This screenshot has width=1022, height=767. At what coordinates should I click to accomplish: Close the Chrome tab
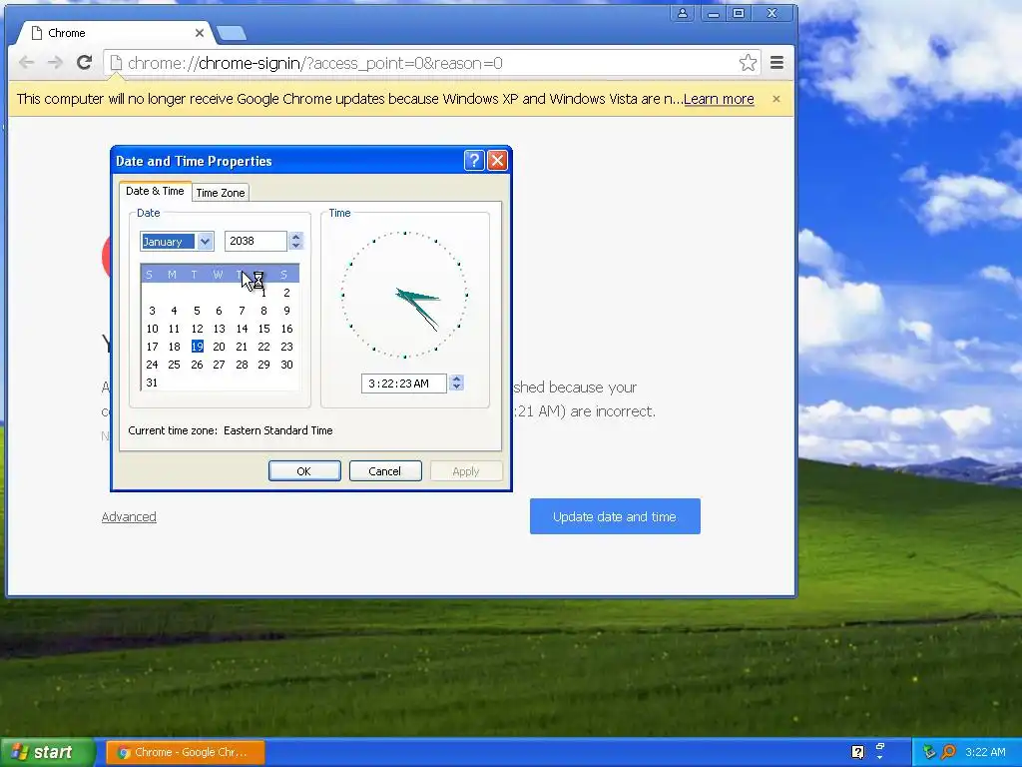pyautogui.click(x=200, y=33)
